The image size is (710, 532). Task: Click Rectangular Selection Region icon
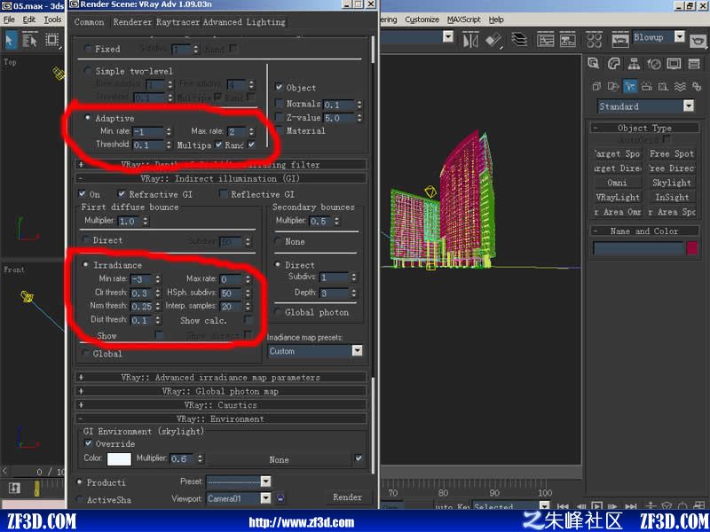pos(52,40)
